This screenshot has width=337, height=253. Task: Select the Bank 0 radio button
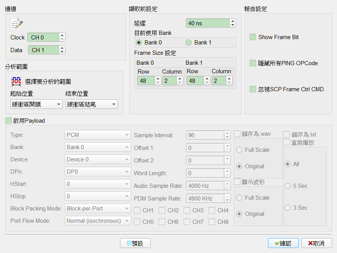(139, 43)
